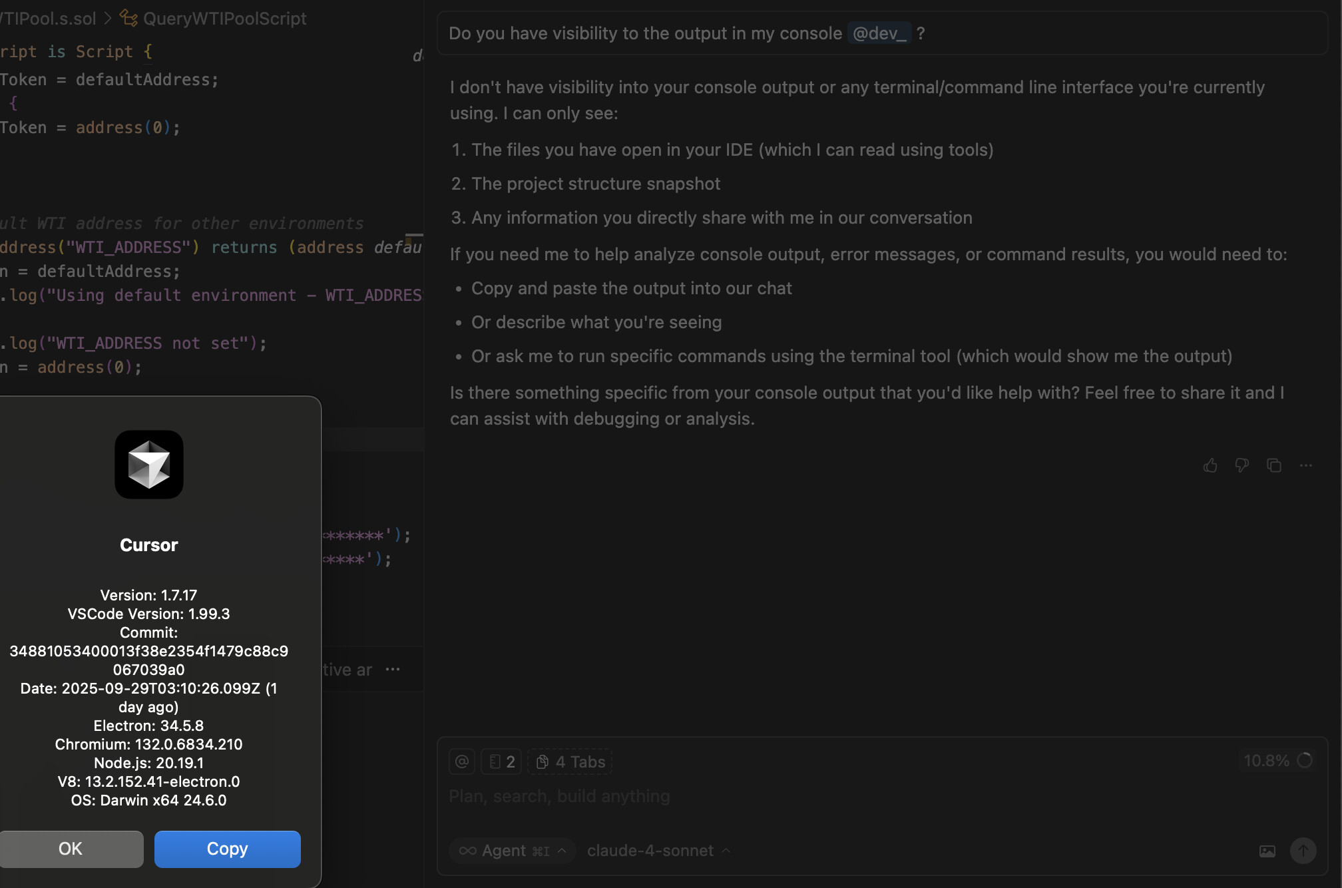Open the claude-4-sonnet model selector

(658, 851)
